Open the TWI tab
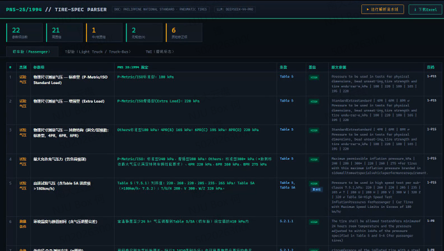The width and height of the screenshot is (444, 251). tap(160, 52)
